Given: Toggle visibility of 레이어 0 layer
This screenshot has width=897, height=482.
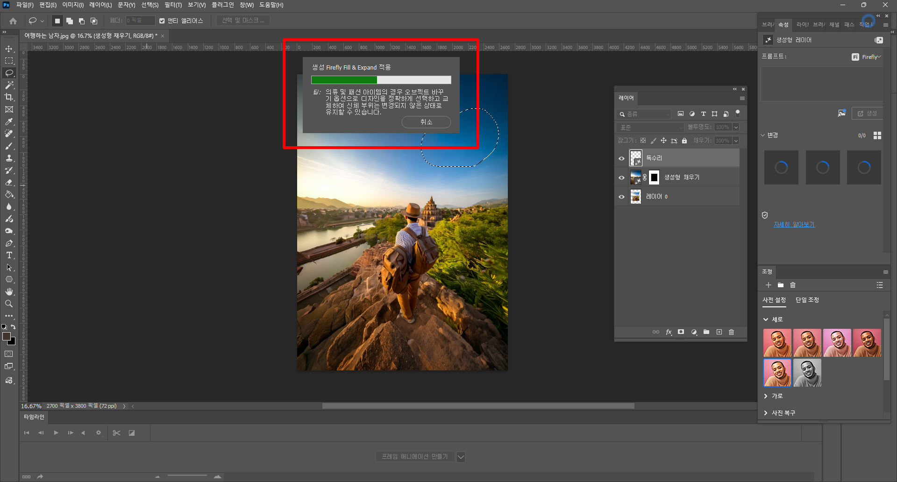Looking at the screenshot, I should point(621,197).
